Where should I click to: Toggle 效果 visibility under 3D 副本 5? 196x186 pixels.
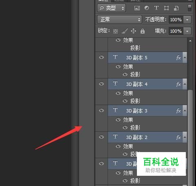(x=118, y=67)
